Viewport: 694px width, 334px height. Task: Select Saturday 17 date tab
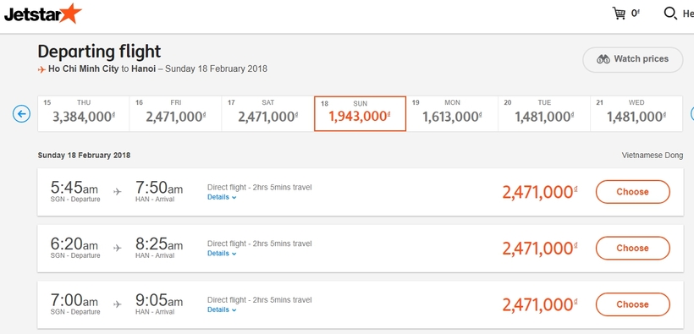[267, 113]
